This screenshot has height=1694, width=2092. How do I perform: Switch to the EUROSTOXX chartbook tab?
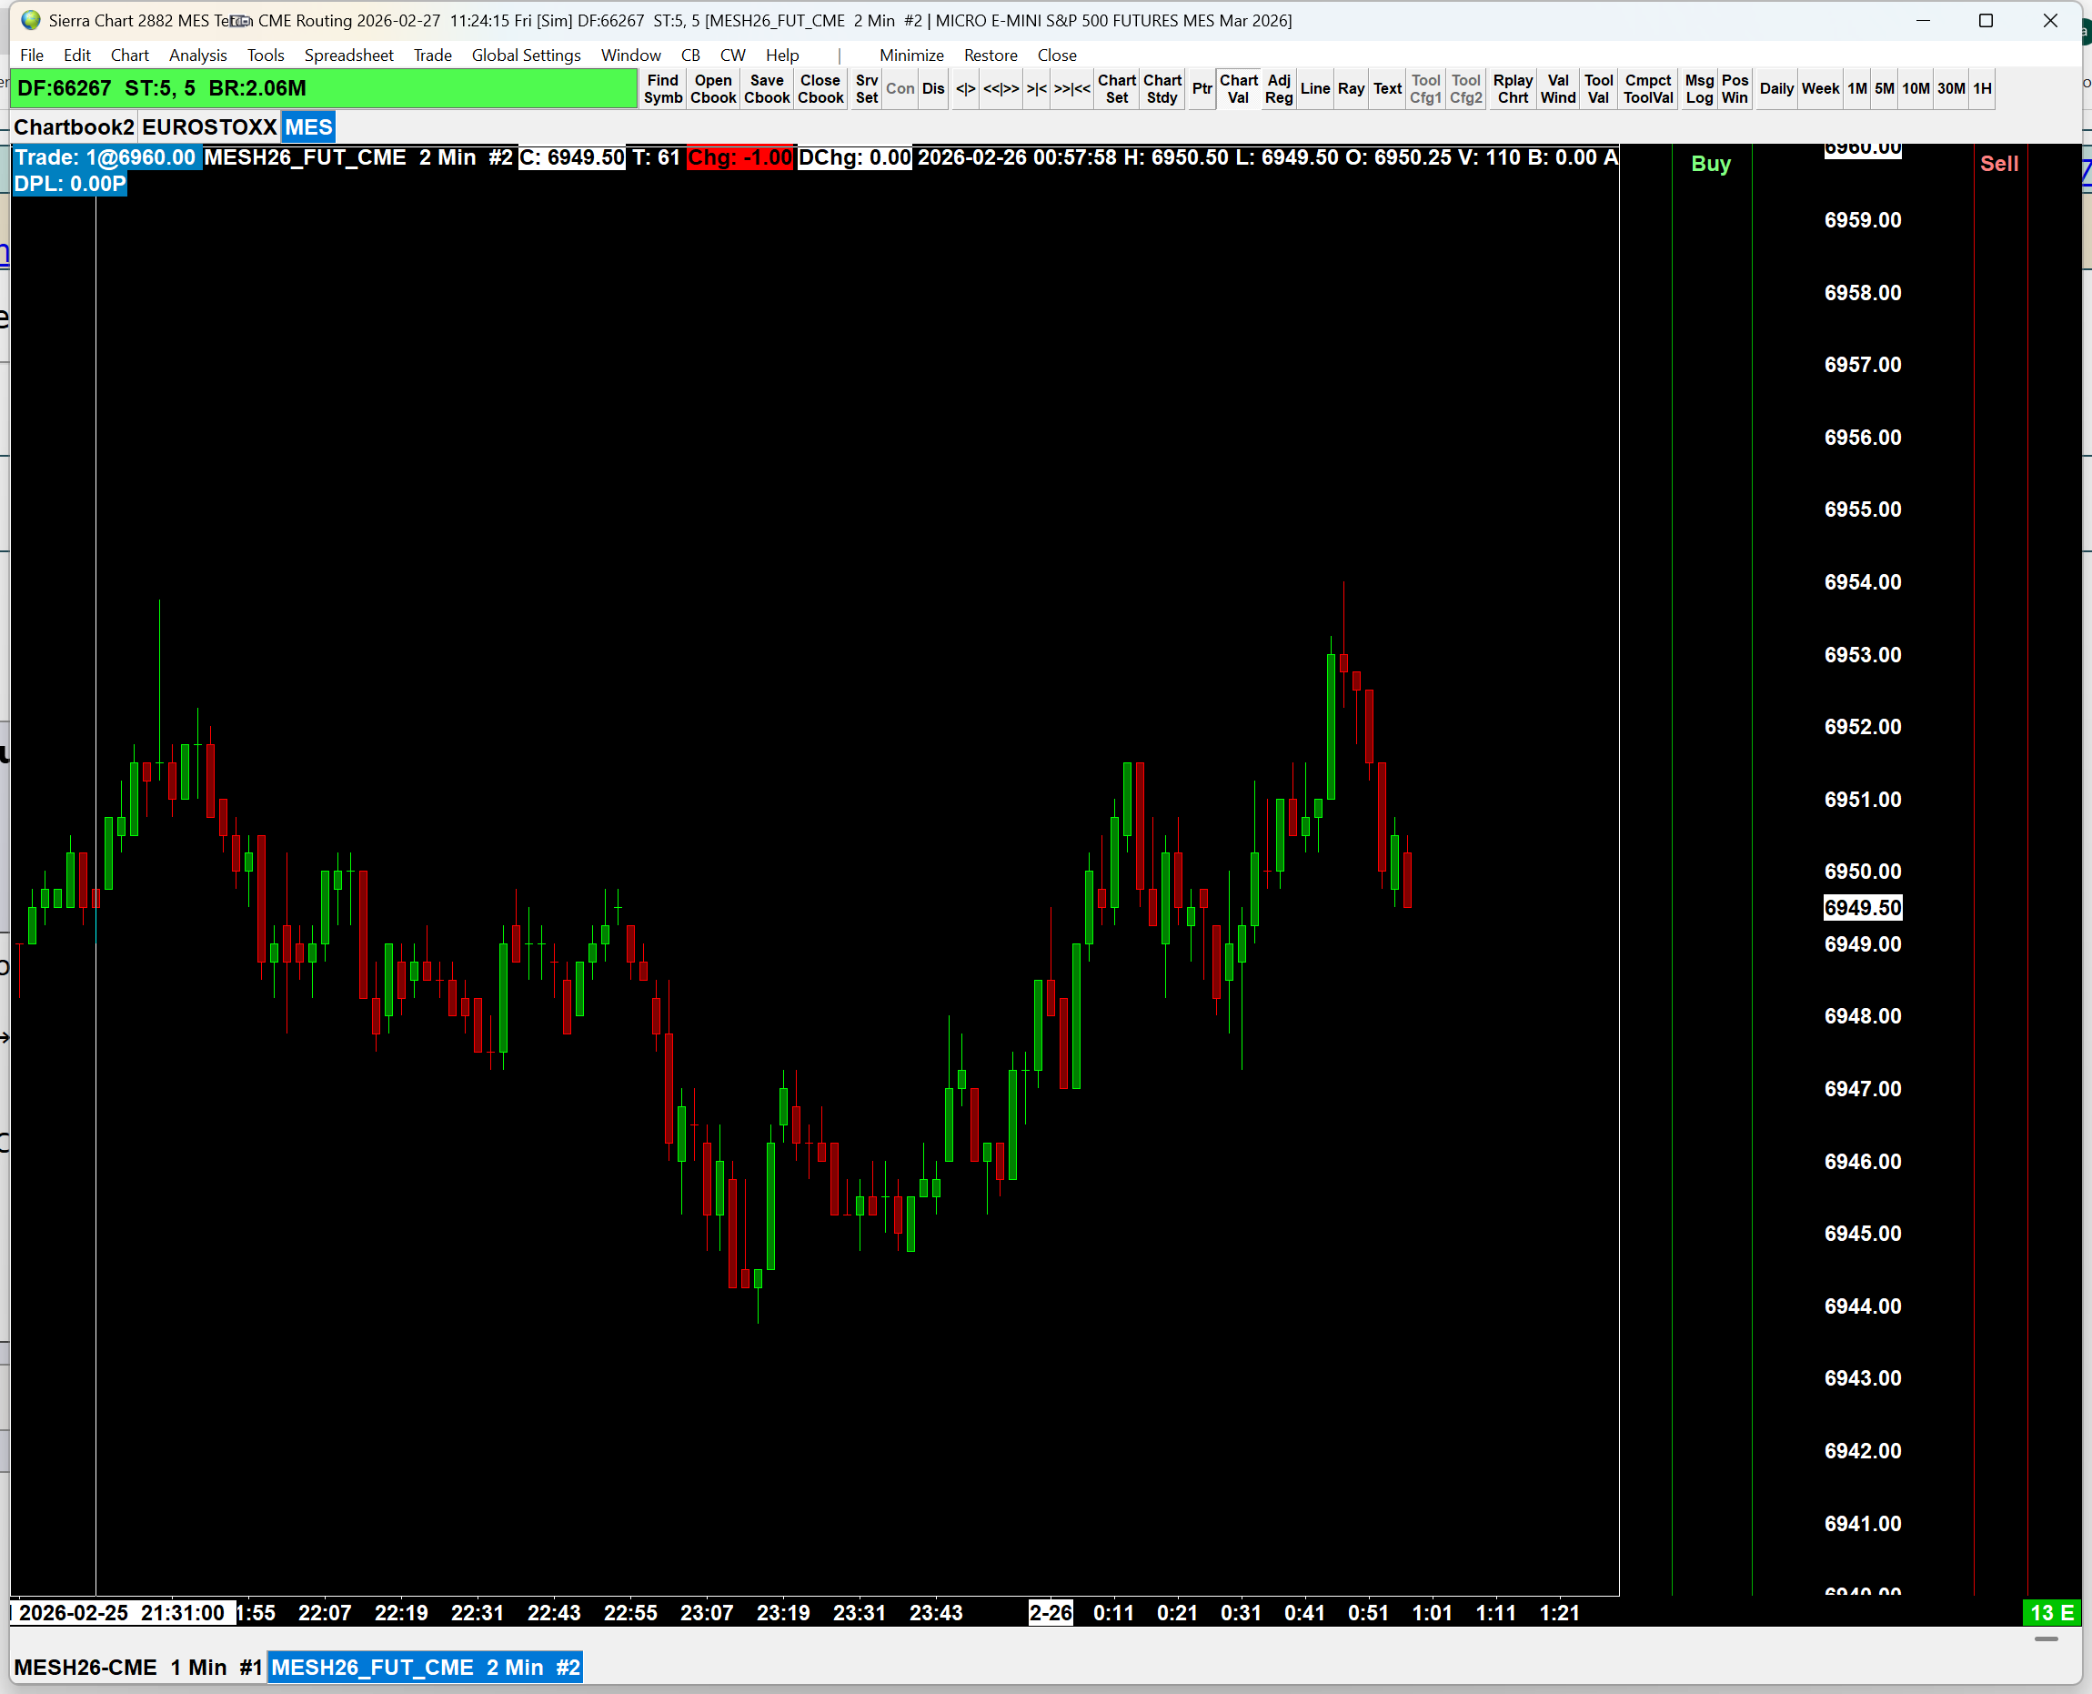click(209, 126)
